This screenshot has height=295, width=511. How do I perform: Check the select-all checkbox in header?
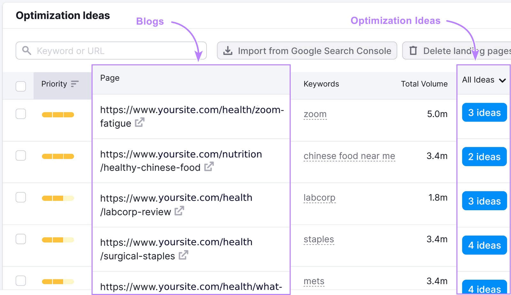pos(21,86)
